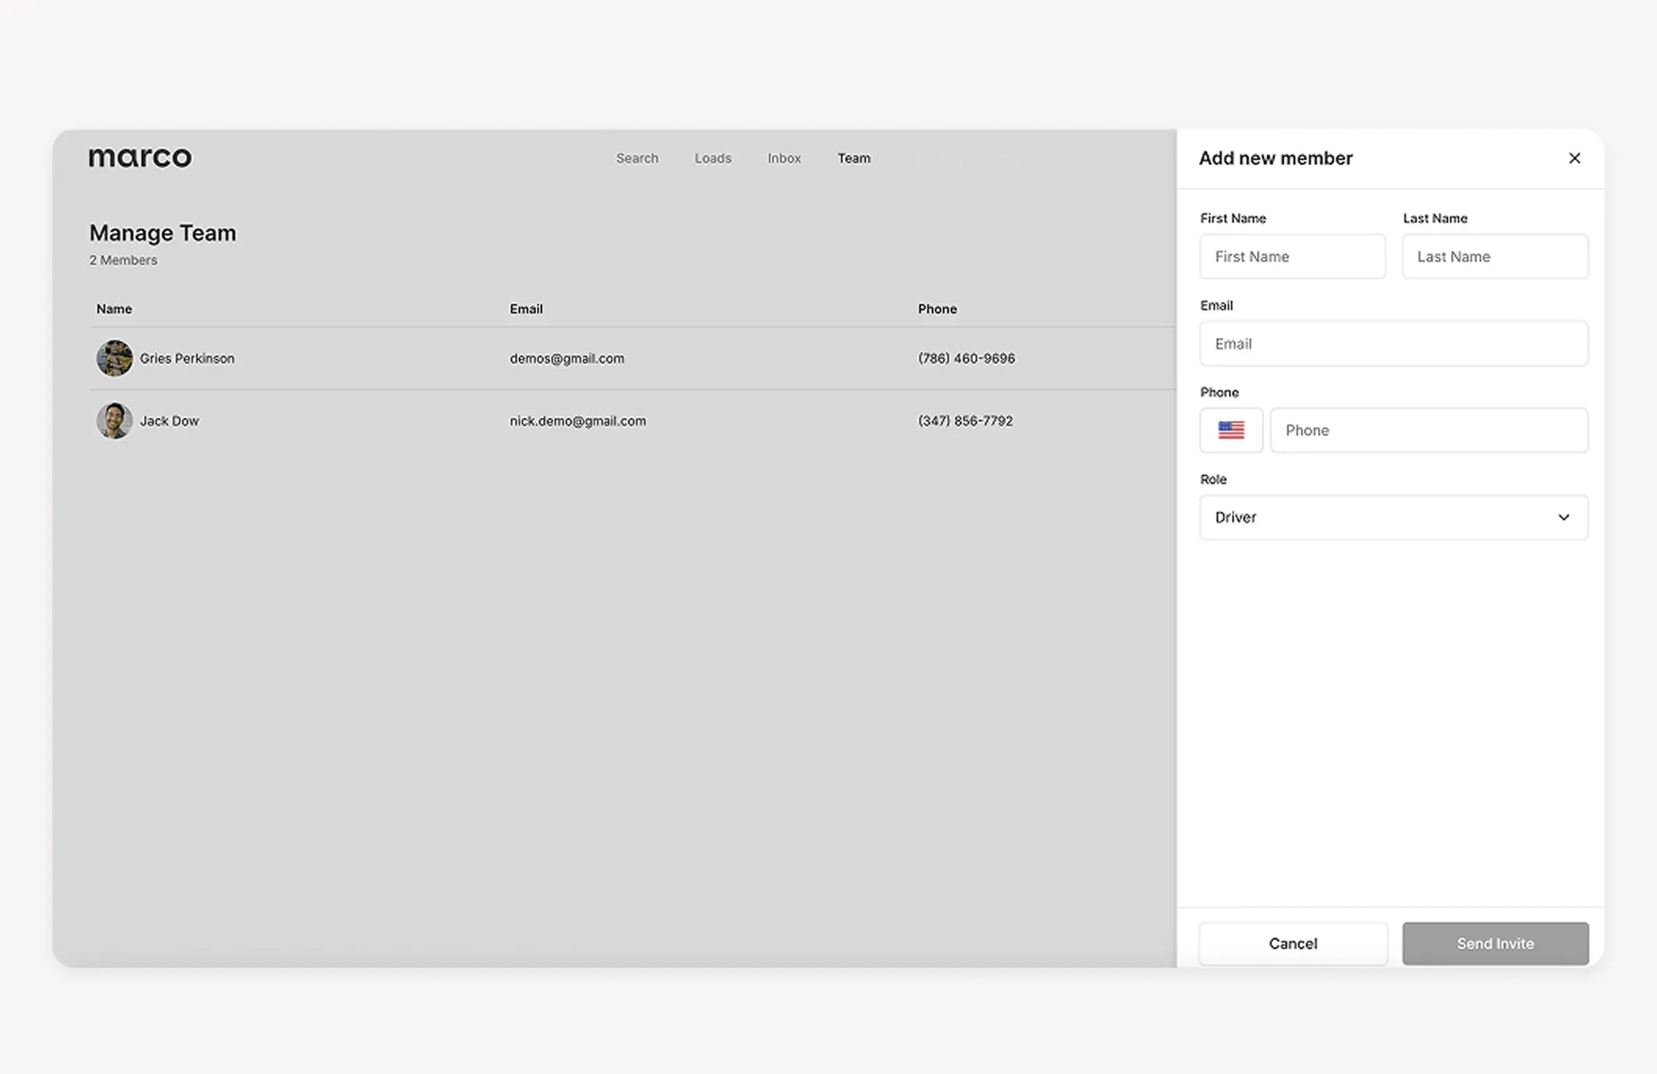Focus the First Name input field
This screenshot has height=1074, width=1657.
click(x=1292, y=257)
